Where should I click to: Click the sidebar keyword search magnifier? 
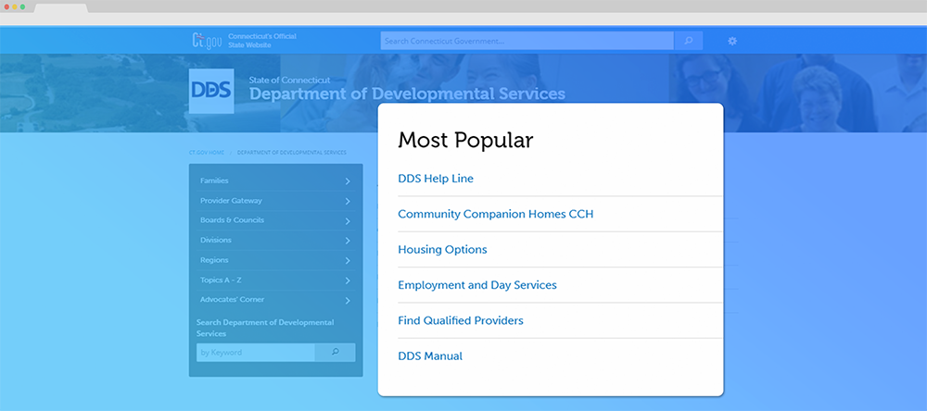coord(335,352)
